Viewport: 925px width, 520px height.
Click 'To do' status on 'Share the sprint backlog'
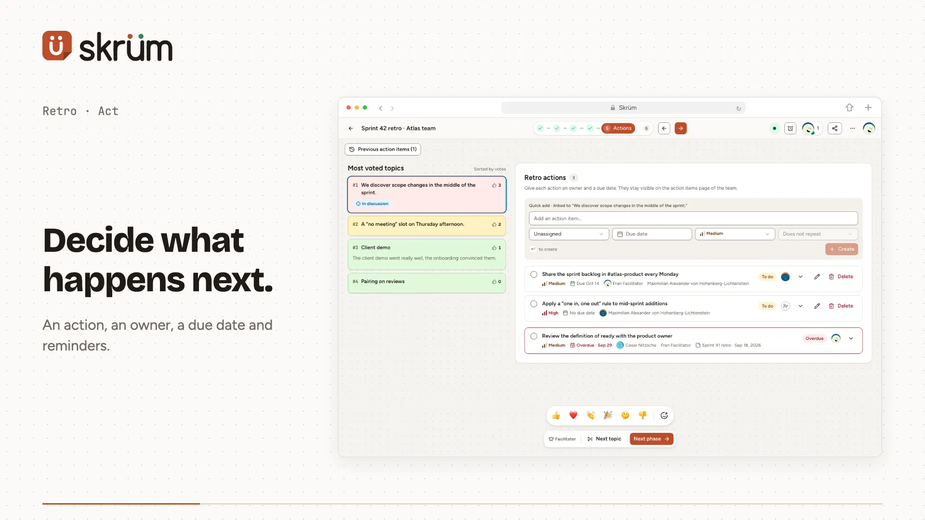767,277
